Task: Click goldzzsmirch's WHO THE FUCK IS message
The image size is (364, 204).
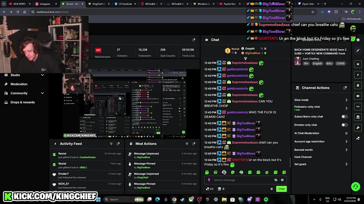Action: (x=240, y=114)
